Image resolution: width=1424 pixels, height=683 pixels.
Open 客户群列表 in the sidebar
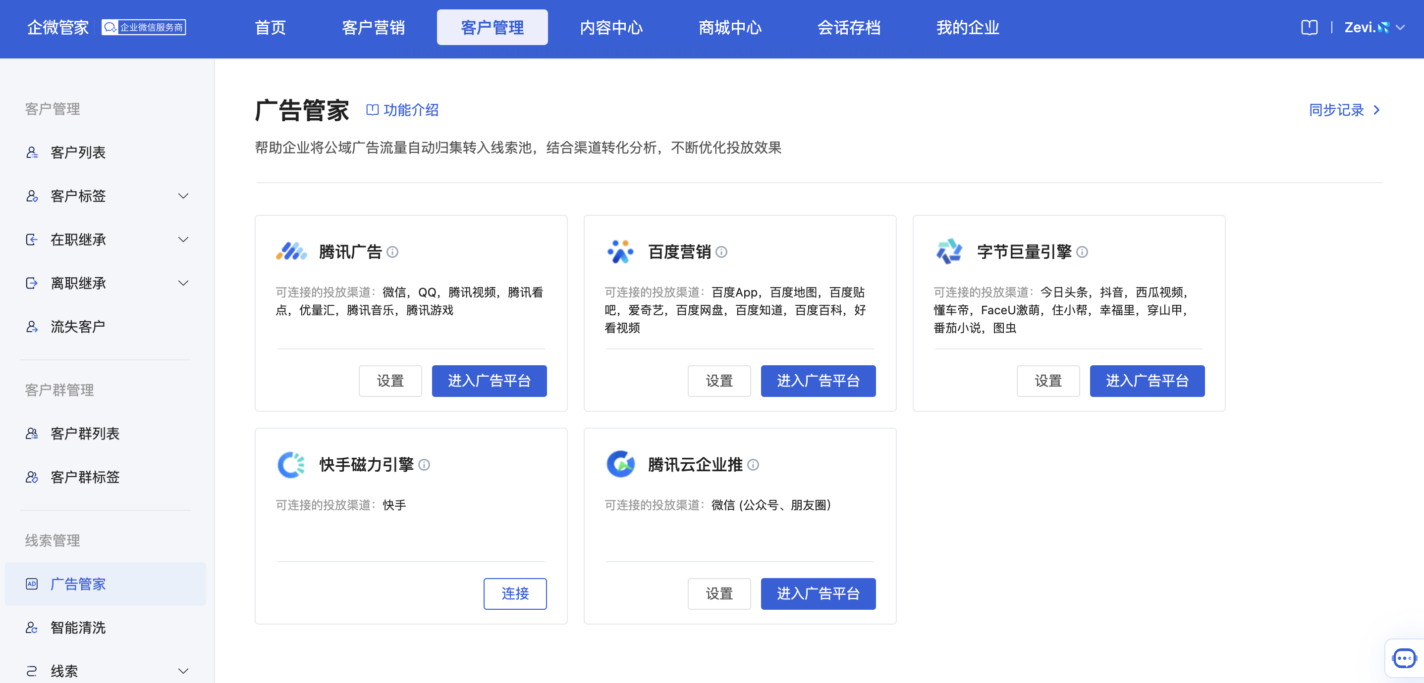point(106,434)
